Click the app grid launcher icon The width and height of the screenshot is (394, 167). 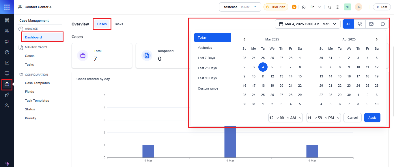[x=7, y=7]
